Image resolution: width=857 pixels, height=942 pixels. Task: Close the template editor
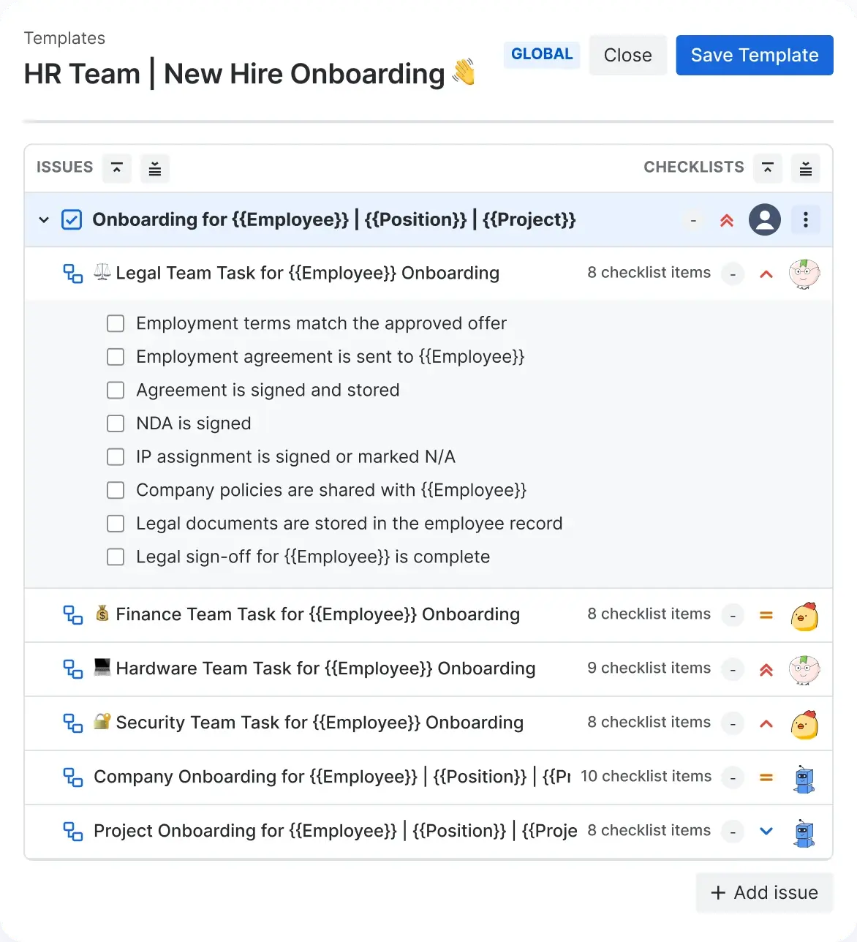627,56
